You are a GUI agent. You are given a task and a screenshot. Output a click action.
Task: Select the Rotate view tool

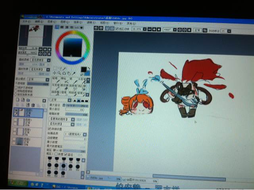(x=64, y=73)
